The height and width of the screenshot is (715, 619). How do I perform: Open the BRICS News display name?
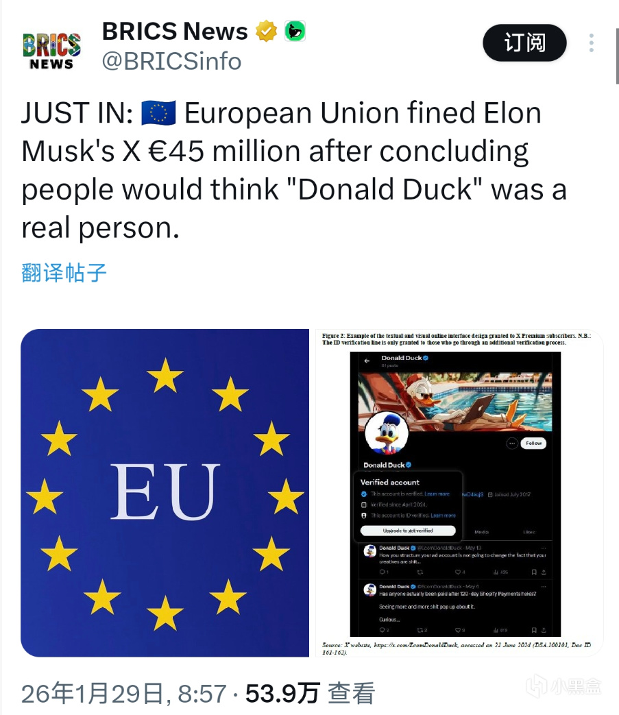pos(175,32)
